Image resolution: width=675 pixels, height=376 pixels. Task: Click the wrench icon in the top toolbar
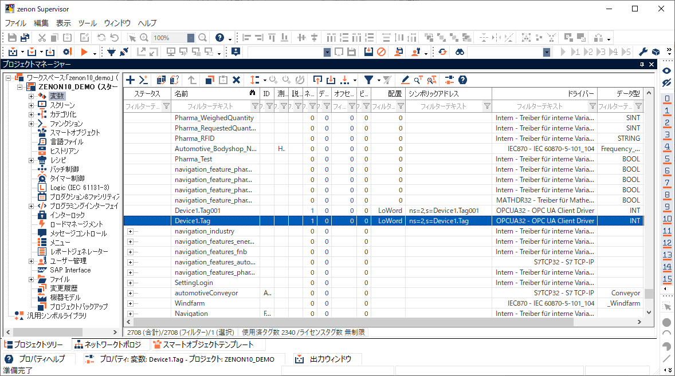click(643, 52)
